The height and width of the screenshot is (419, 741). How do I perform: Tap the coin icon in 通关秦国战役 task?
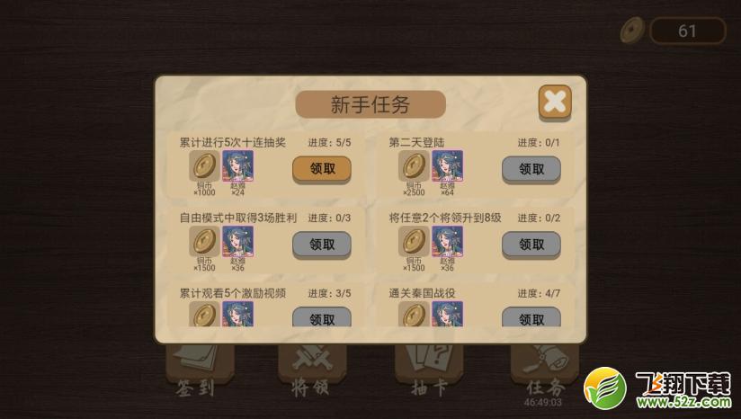414,314
